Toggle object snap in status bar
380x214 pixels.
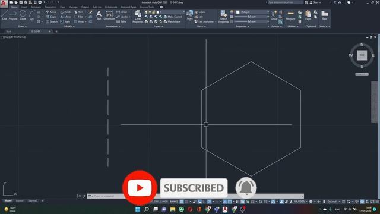[x=230, y=202]
